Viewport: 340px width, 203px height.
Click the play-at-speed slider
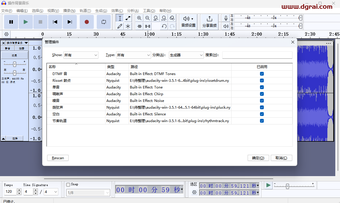[x=294, y=186]
